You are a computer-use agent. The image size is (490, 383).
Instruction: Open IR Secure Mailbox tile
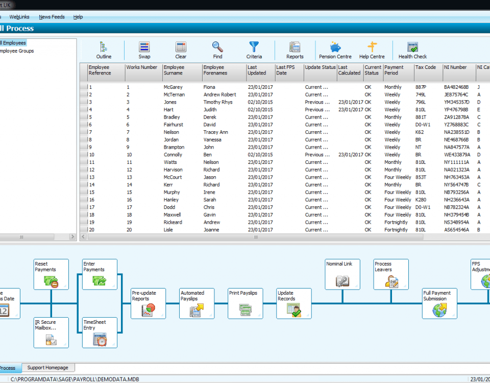coord(51,332)
